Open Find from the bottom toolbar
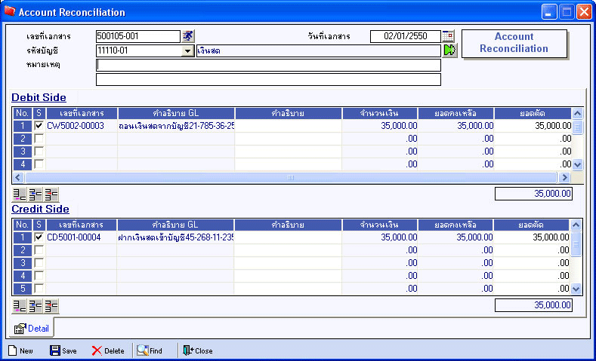 point(150,350)
